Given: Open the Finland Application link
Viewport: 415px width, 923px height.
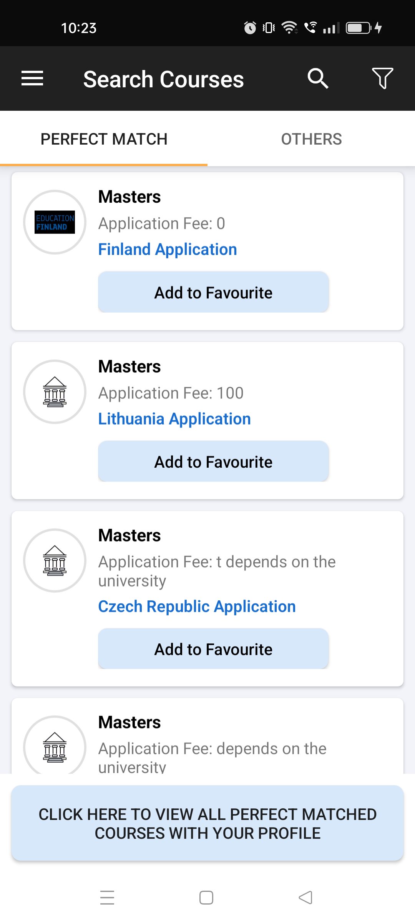Looking at the screenshot, I should tap(168, 249).
